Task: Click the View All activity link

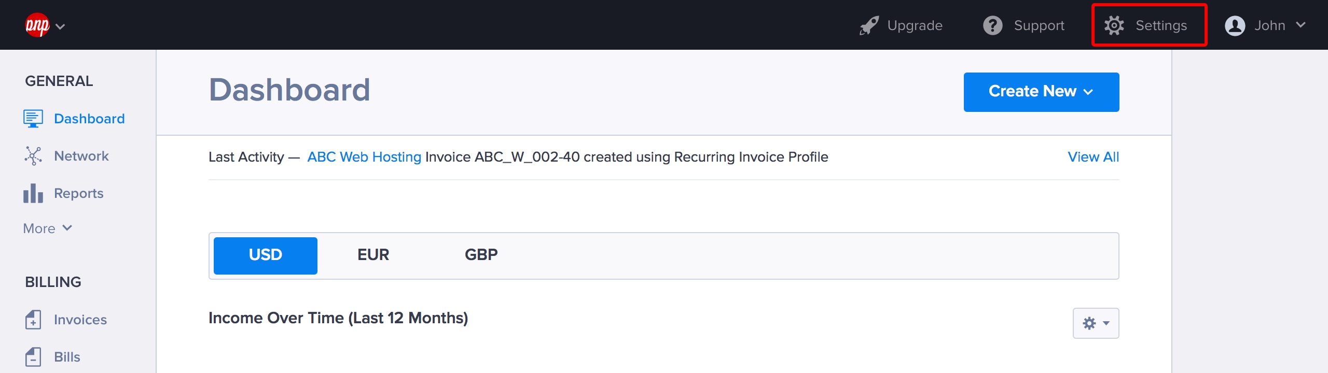Action: click(1093, 157)
